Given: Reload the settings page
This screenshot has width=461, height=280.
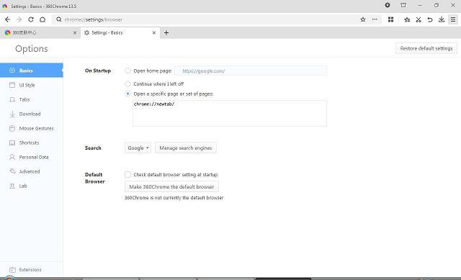Looking at the screenshot, I should (31, 19).
